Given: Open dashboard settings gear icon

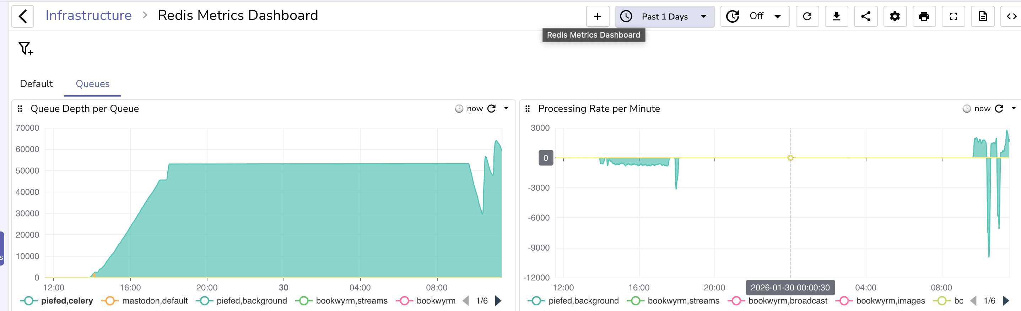Looking at the screenshot, I should [895, 16].
